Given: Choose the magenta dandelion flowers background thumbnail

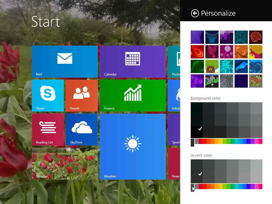Looking at the screenshot, I should coord(226,52).
